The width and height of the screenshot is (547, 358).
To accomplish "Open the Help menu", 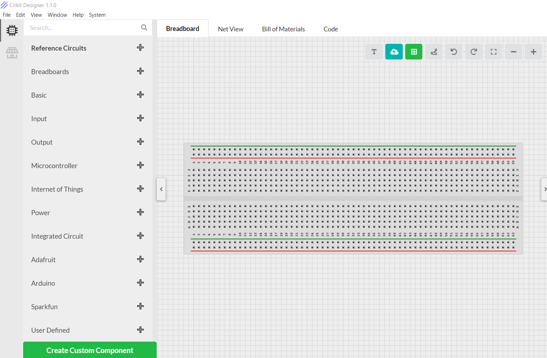I will [78, 15].
